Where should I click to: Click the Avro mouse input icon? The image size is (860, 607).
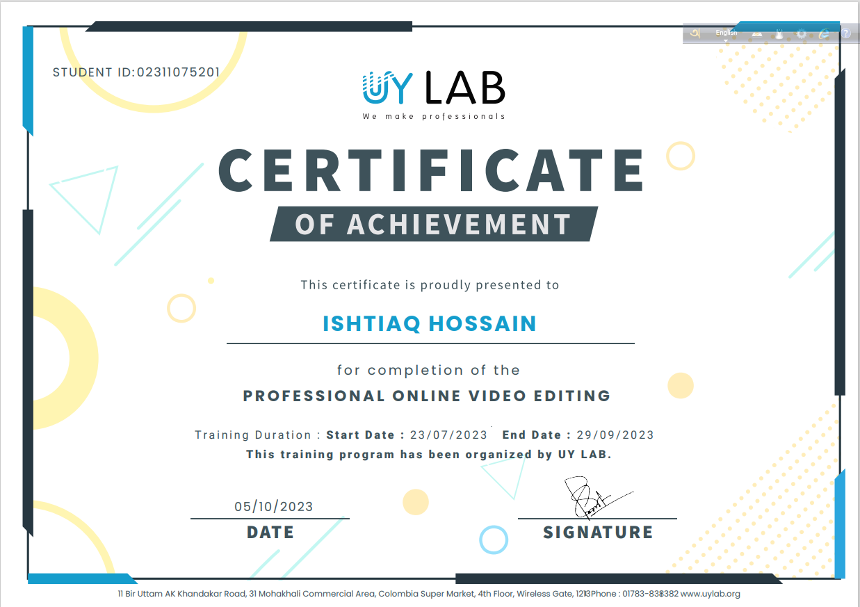click(780, 33)
